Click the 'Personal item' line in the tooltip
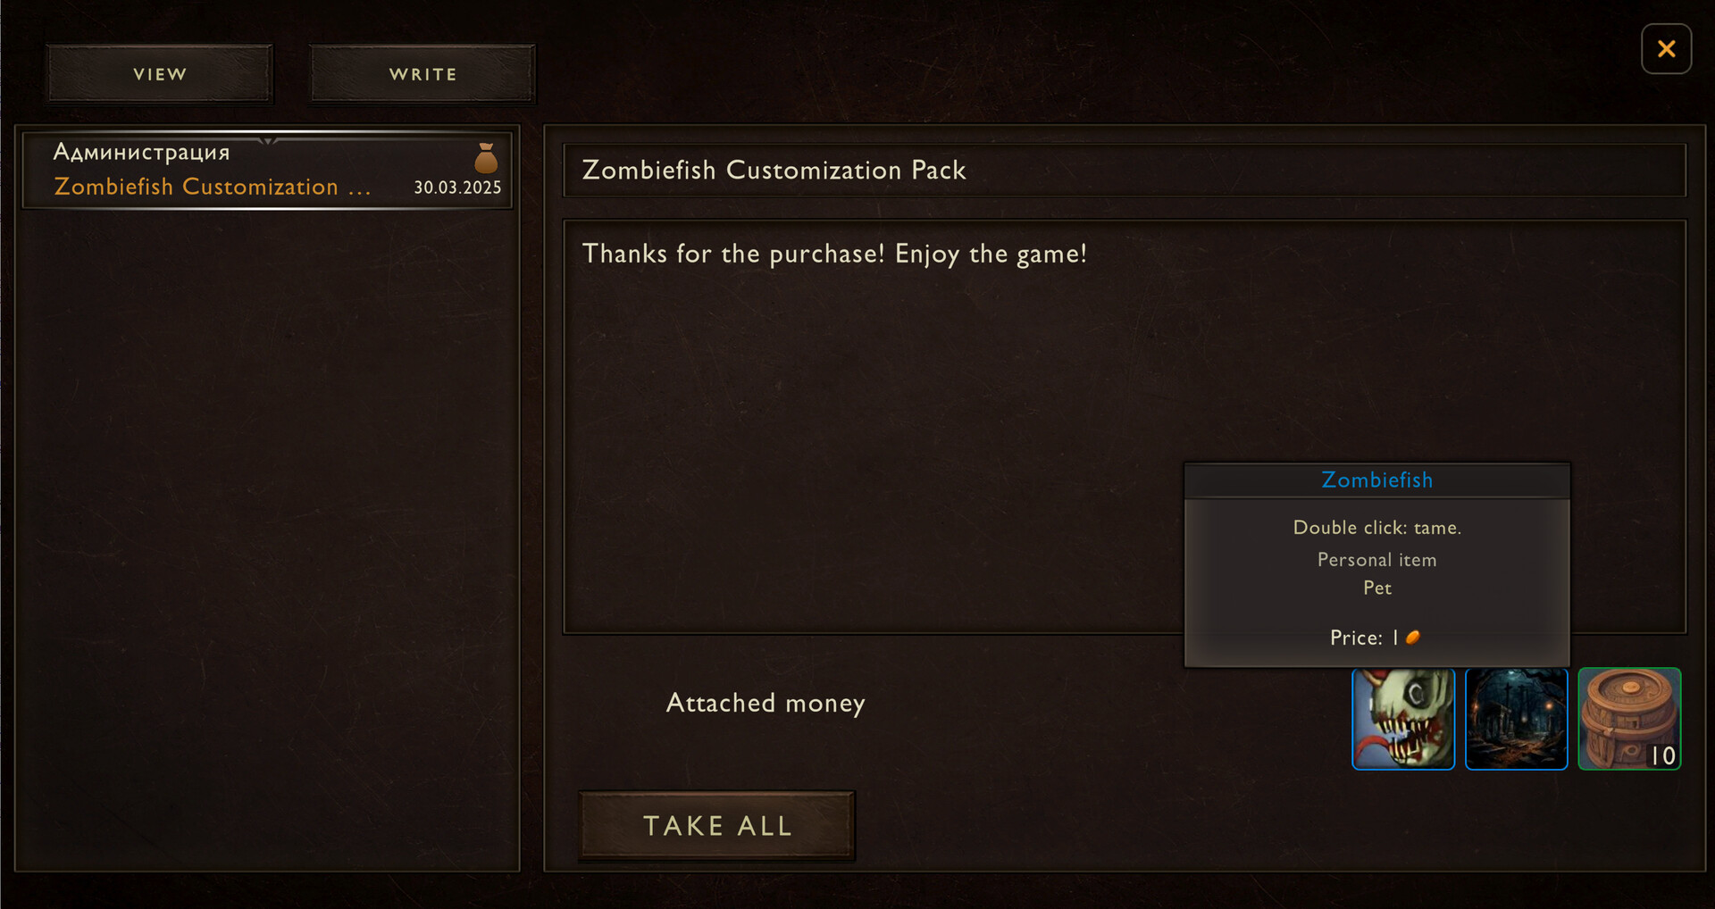This screenshot has height=909, width=1715. (1376, 560)
